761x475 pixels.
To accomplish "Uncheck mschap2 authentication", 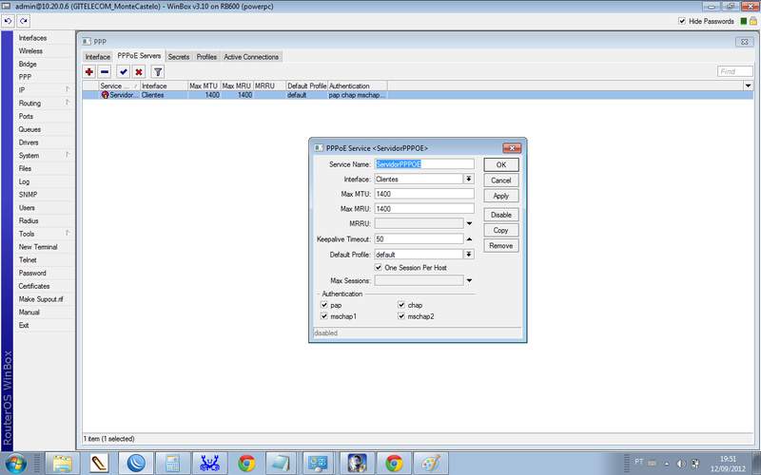I will coord(401,316).
